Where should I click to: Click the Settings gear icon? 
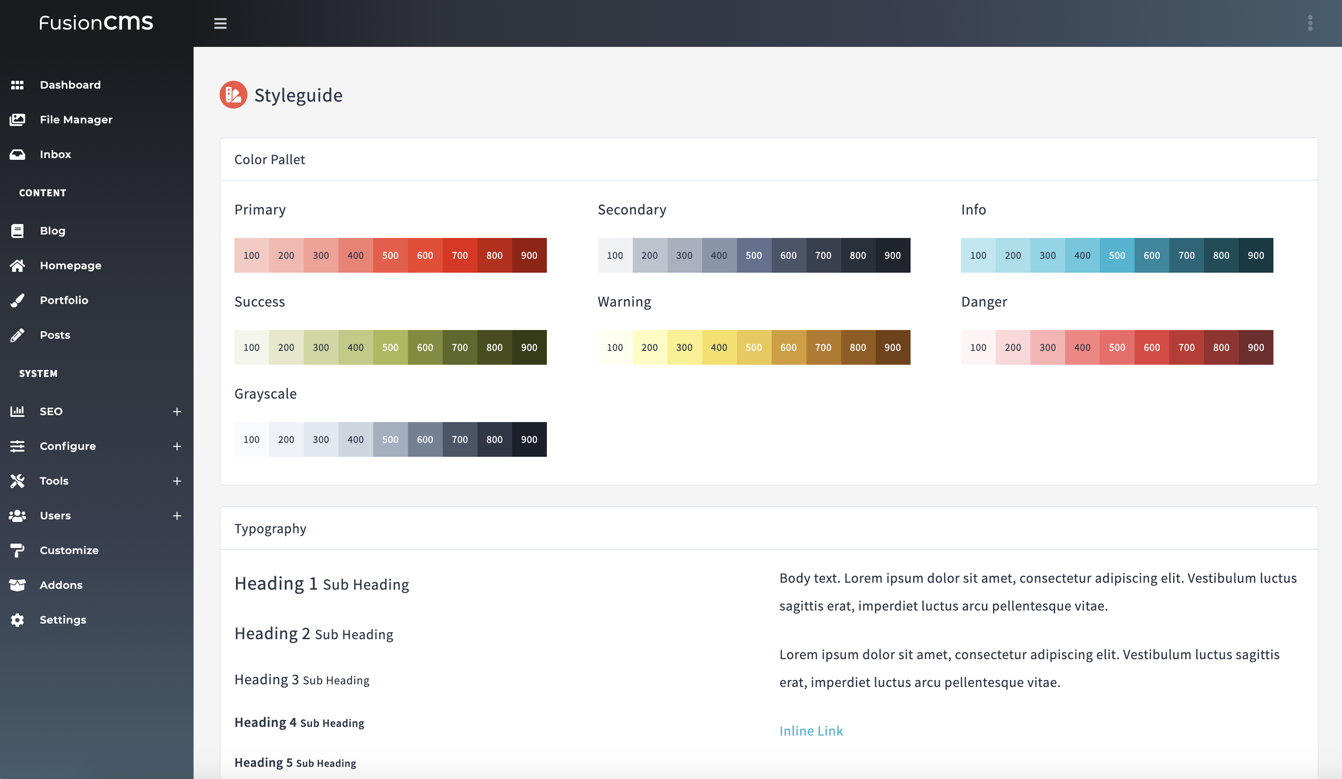click(17, 620)
